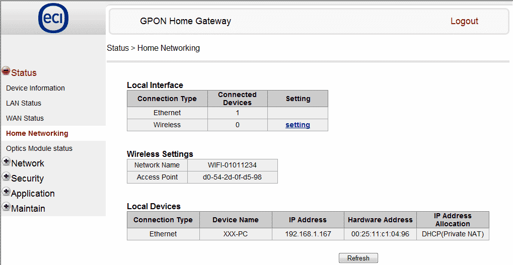This screenshot has width=513, height=265.
Task: View the WAN Status page
Action: (25, 118)
